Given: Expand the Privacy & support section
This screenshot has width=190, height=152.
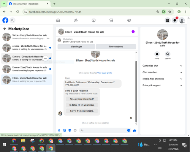Looking at the screenshot, I should [162, 85].
